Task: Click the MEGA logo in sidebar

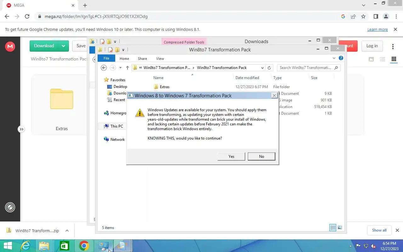Action: pos(10,46)
